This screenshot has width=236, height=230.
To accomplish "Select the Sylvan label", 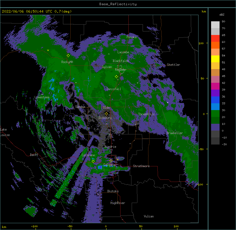I will 107,67.
